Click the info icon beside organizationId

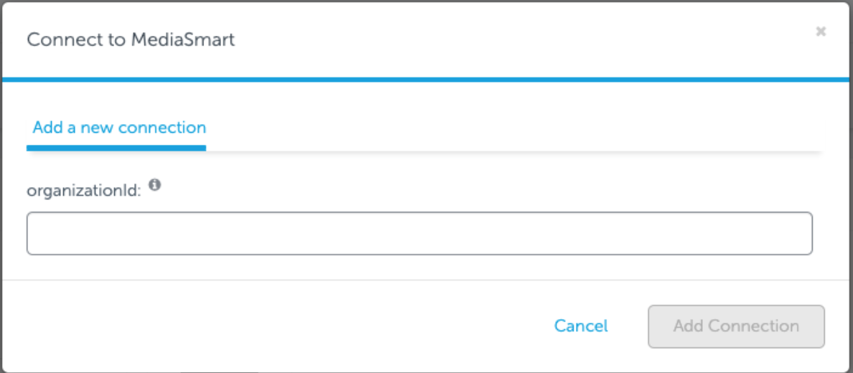pos(154,185)
